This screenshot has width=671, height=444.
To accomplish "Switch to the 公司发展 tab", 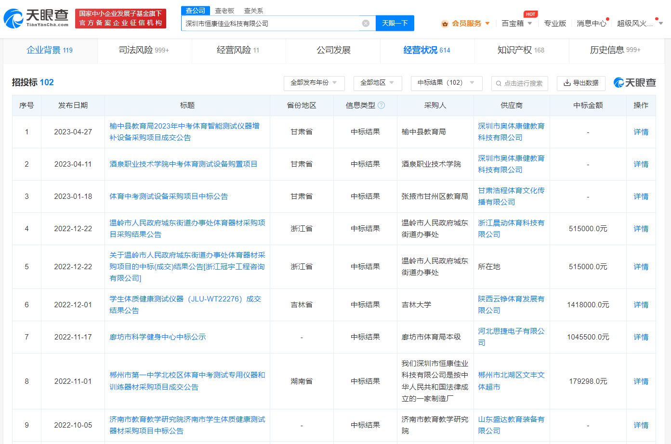I will coord(333,50).
